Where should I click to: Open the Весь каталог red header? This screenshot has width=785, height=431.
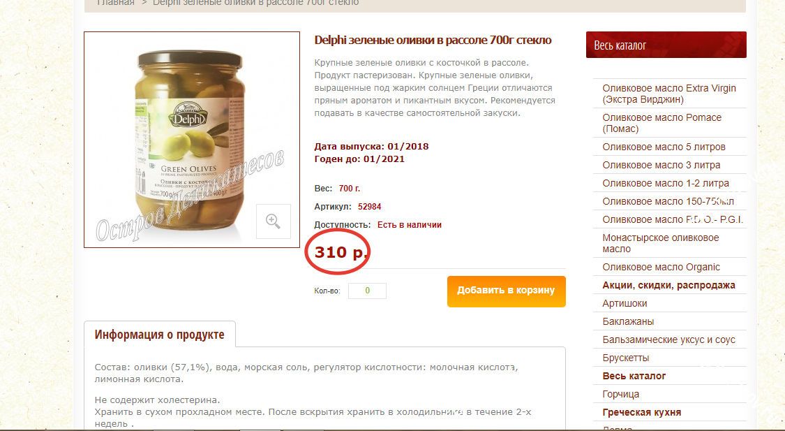(666, 45)
